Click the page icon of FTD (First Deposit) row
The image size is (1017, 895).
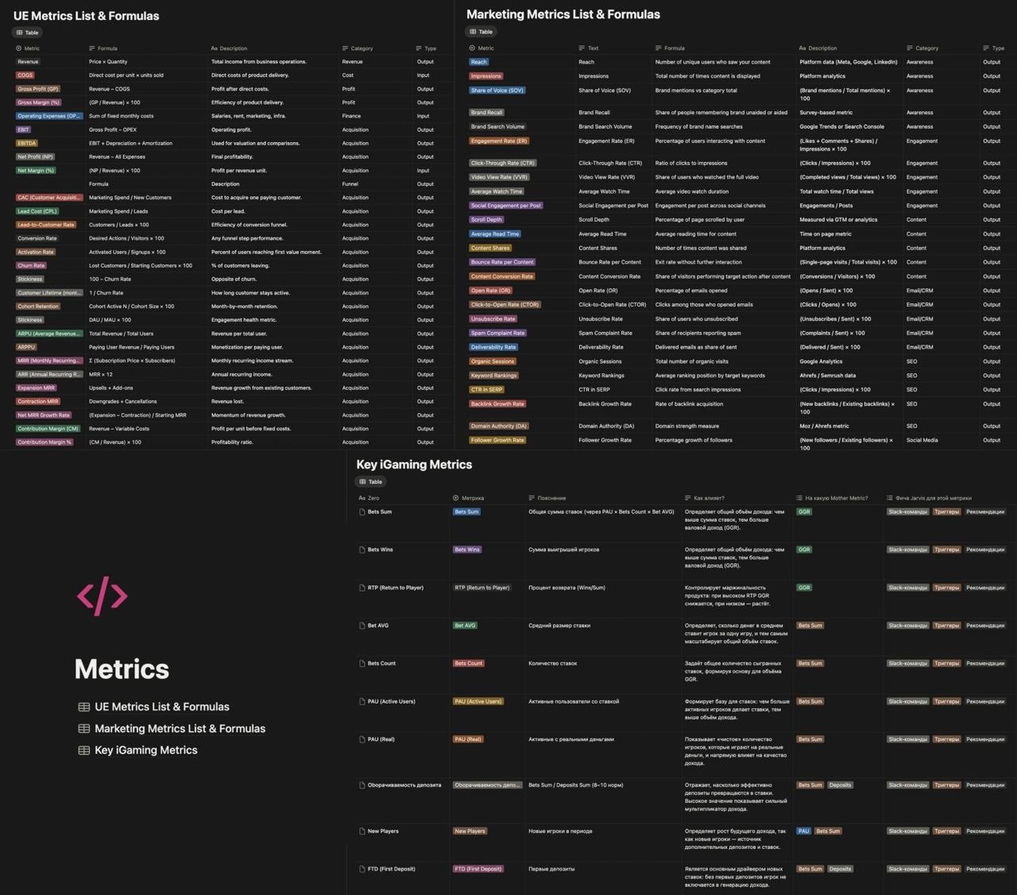(x=362, y=870)
